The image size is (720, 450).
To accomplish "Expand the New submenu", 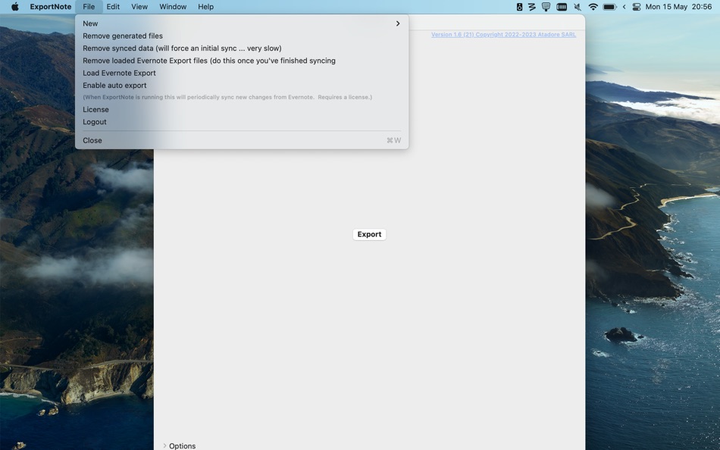I will tap(242, 23).
